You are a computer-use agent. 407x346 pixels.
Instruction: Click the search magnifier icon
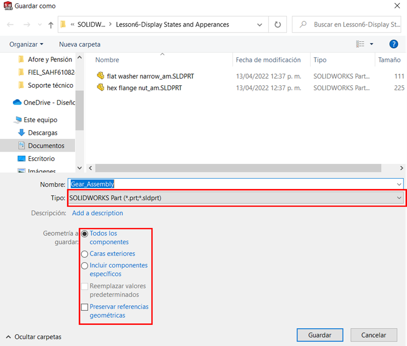tap(303, 24)
